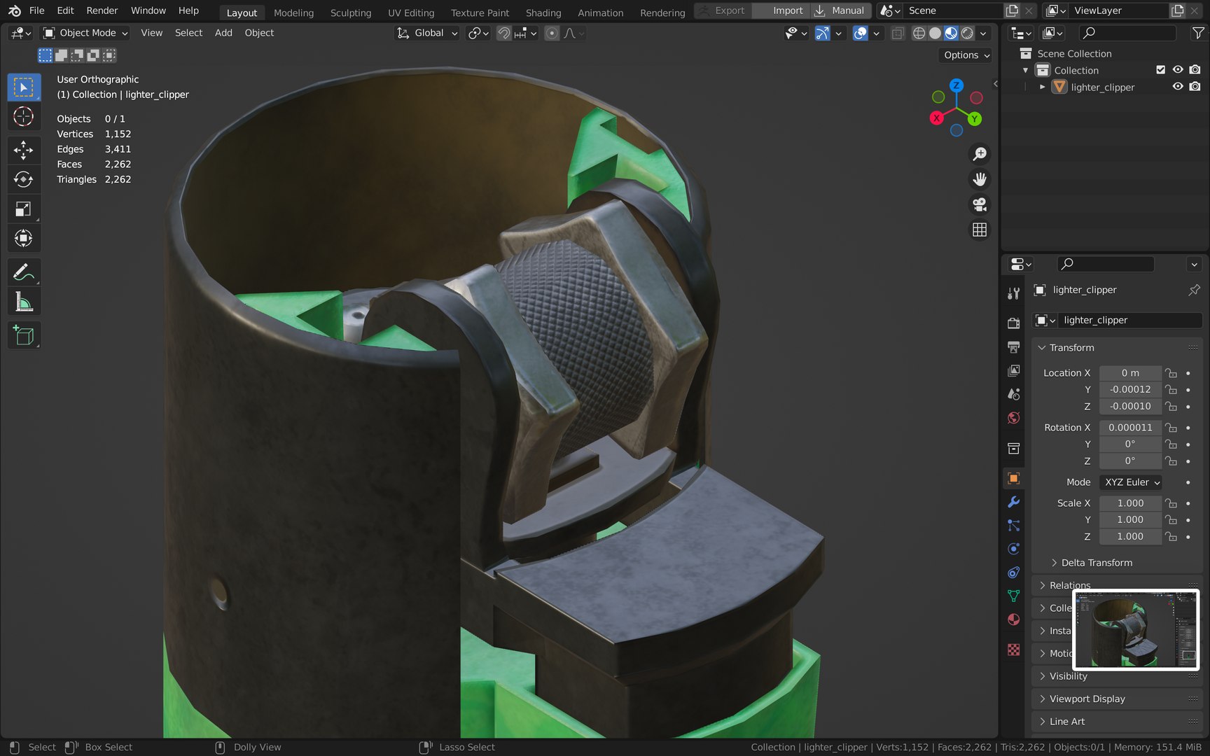
Task: Open the Global orientation dropdown
Action: [427, 33]
